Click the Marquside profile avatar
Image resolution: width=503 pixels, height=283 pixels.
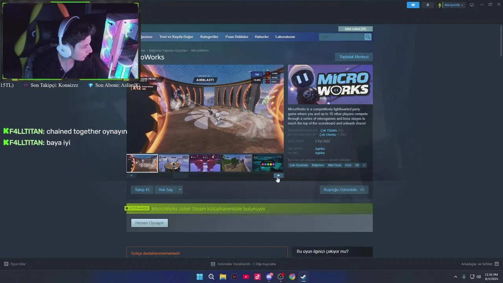pos(440,5)
